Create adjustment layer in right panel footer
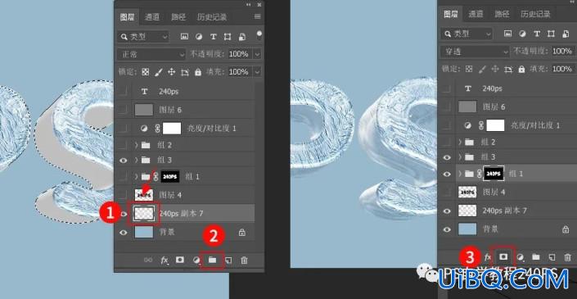The image size is (577, 299). click(x=520, y=256)
